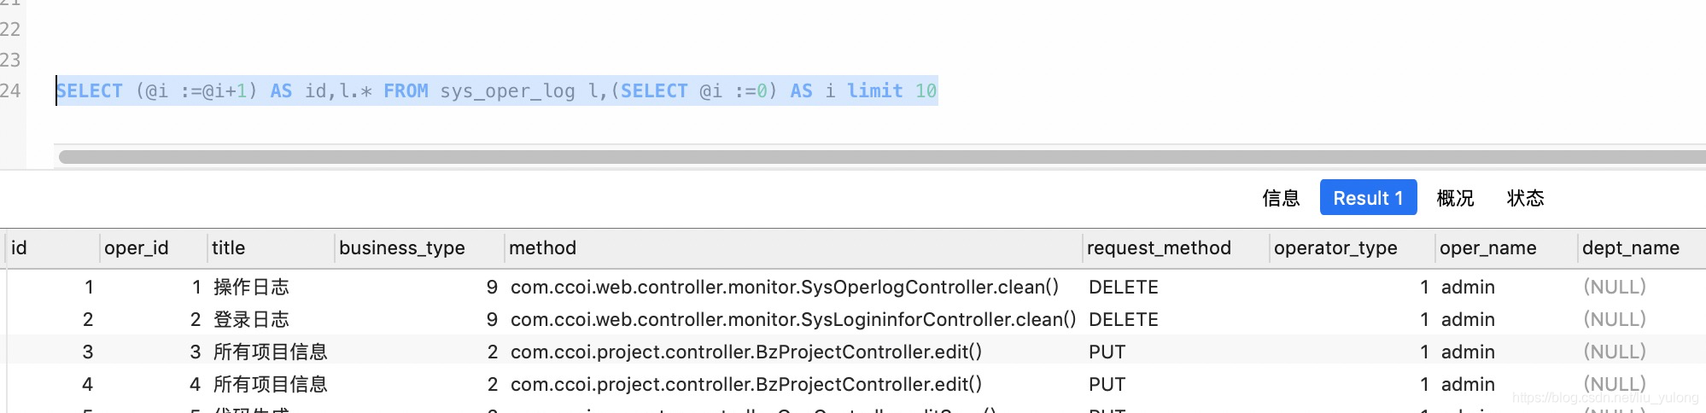Sort by the oper_id column header
Viewport: 1706px width, 413px height.
pyautogui.click(x=136, y=248)
